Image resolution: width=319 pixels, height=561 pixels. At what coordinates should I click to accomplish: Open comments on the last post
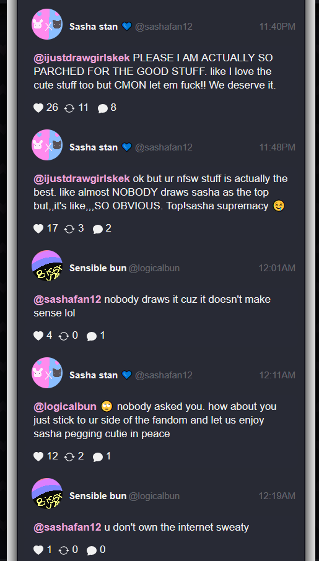click(92, 550)
